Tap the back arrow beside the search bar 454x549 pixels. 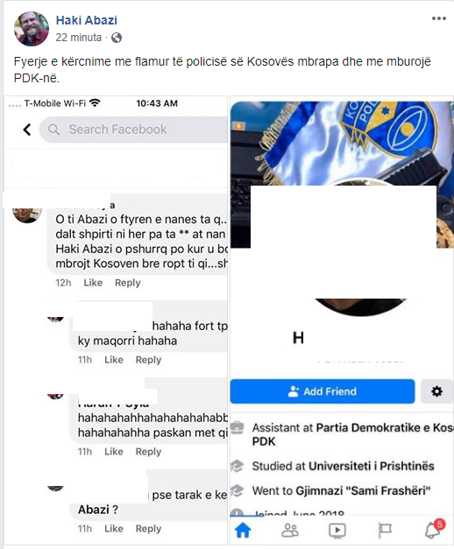tap(27, 130)
